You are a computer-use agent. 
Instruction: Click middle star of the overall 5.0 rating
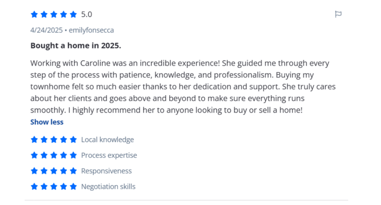coord(54,15)
